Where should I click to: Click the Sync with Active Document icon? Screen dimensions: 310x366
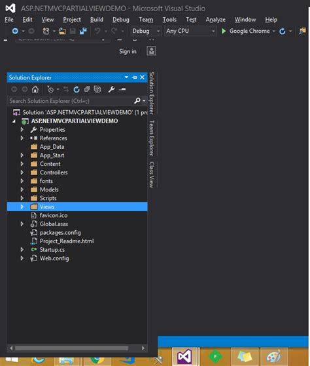[66, 89]
